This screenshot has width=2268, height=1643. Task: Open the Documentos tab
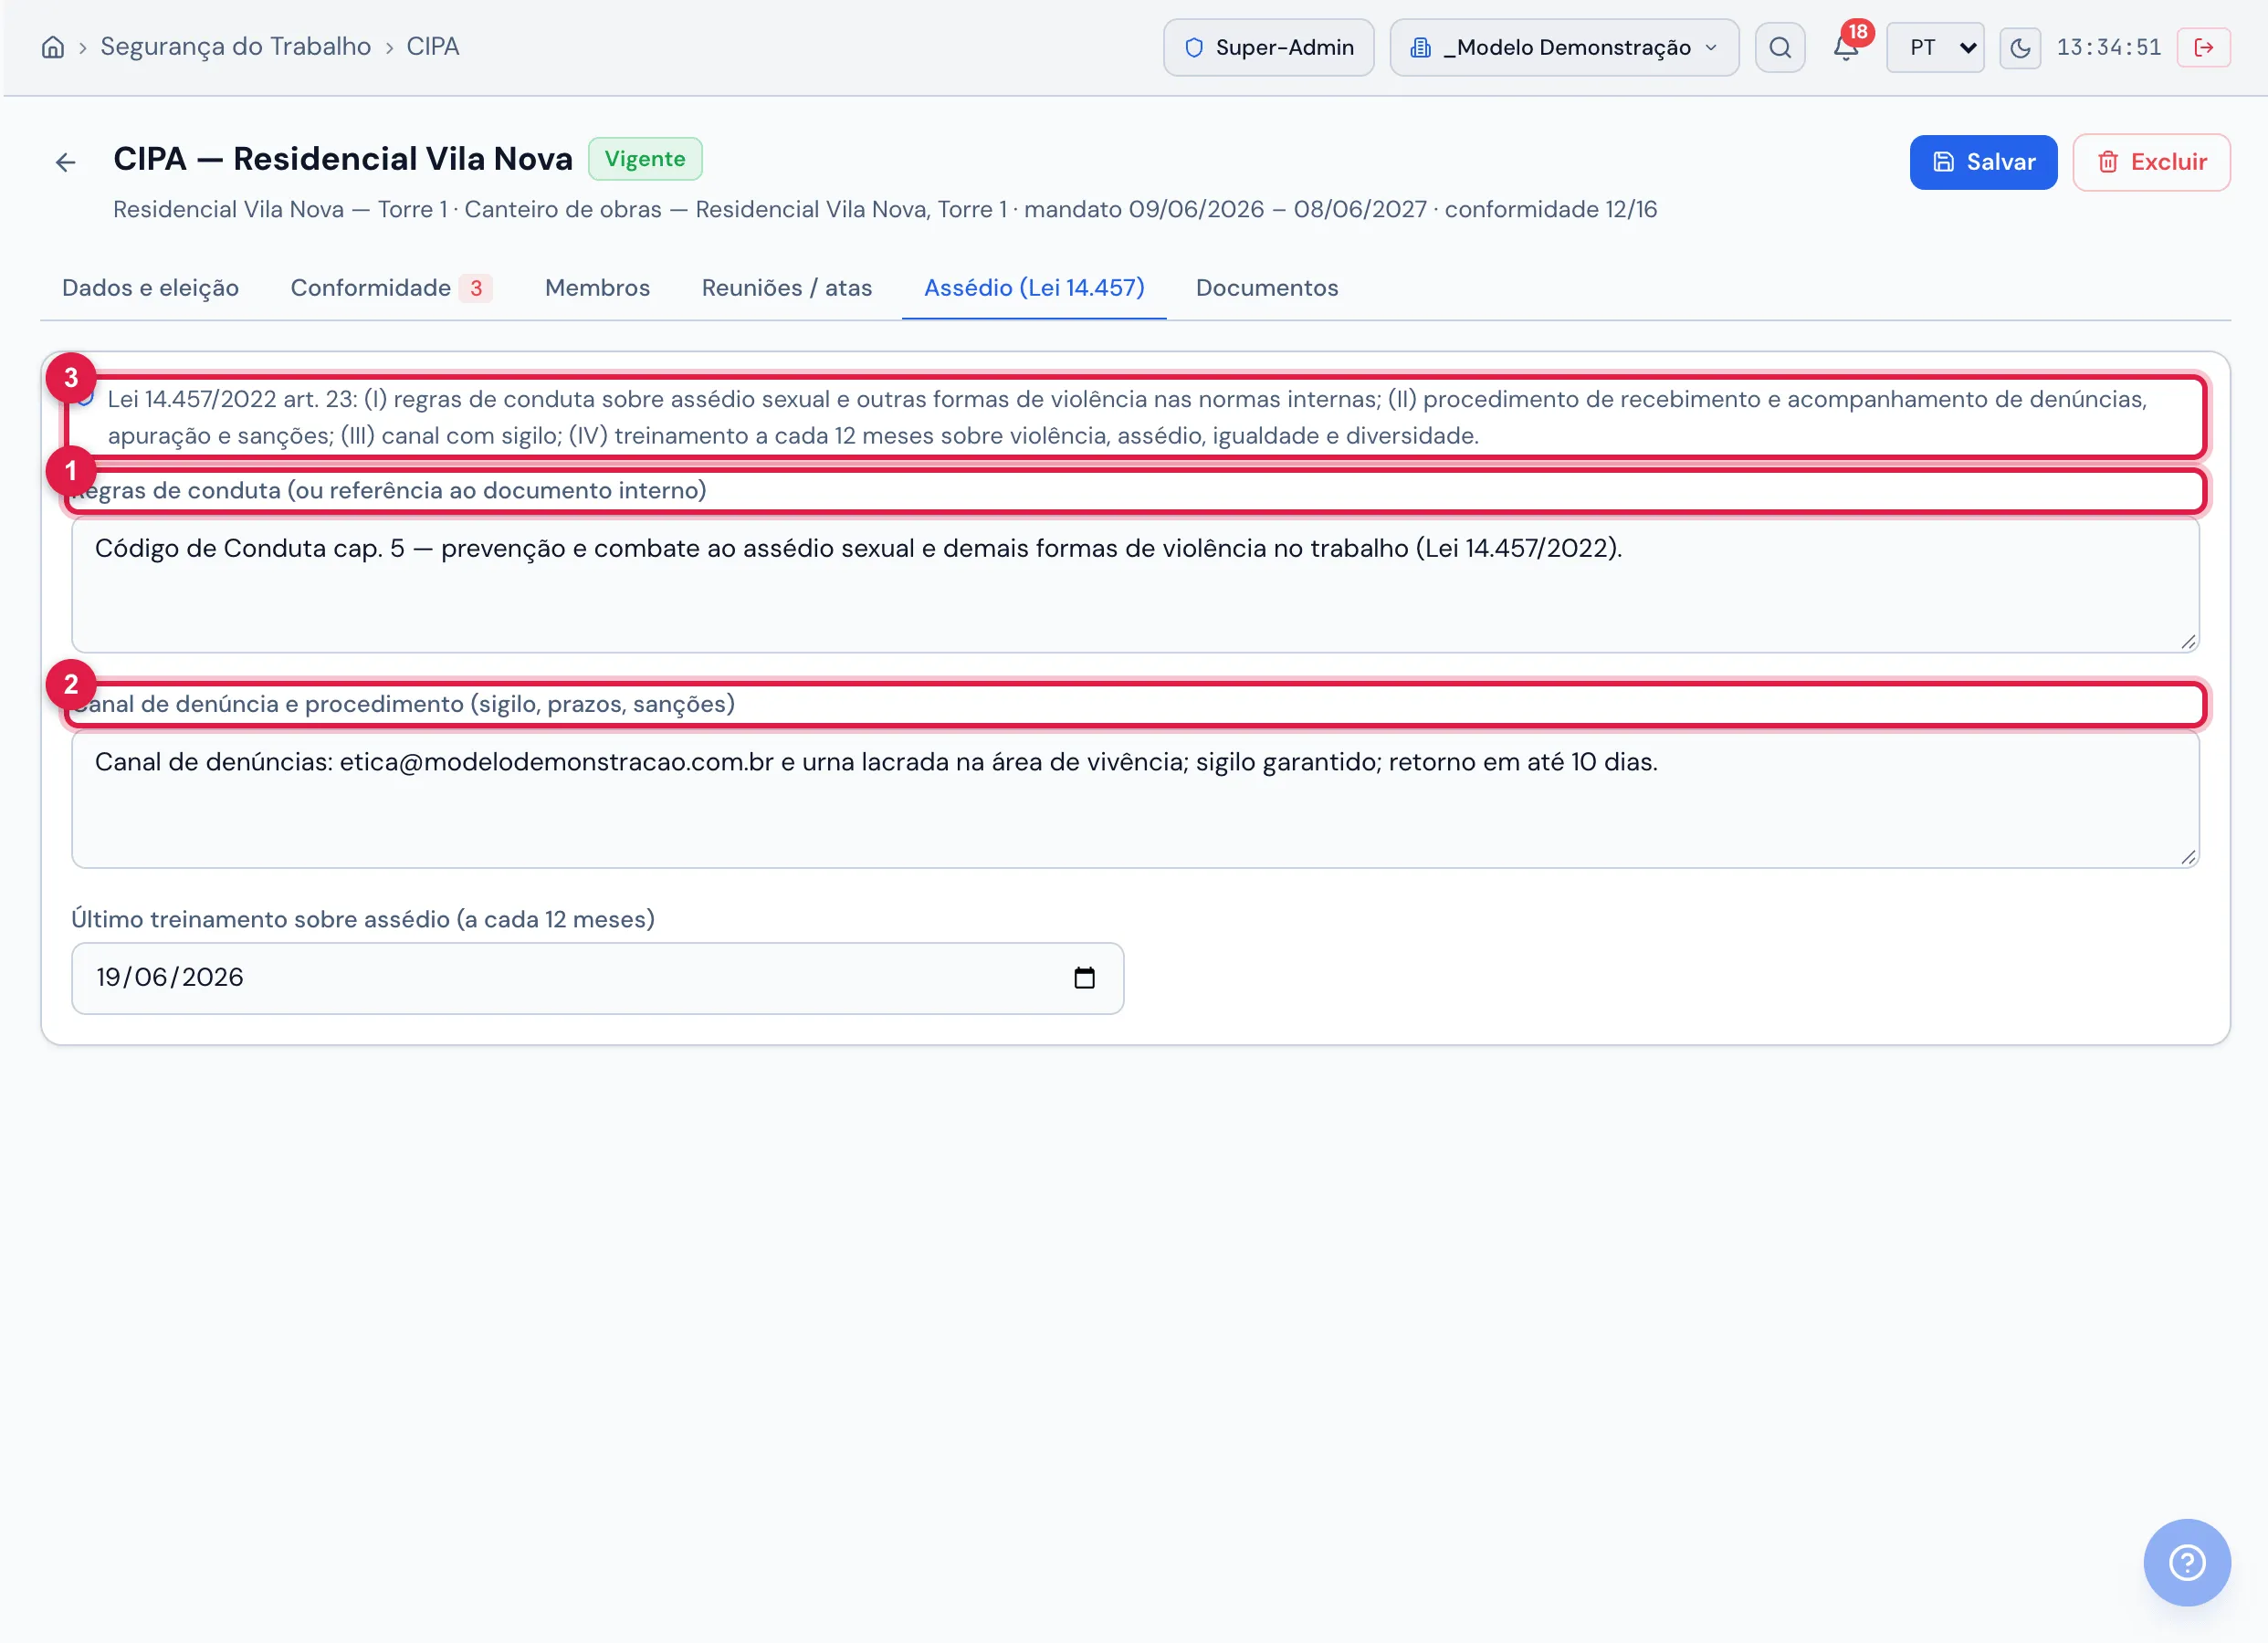click(x=1266, y=288)
